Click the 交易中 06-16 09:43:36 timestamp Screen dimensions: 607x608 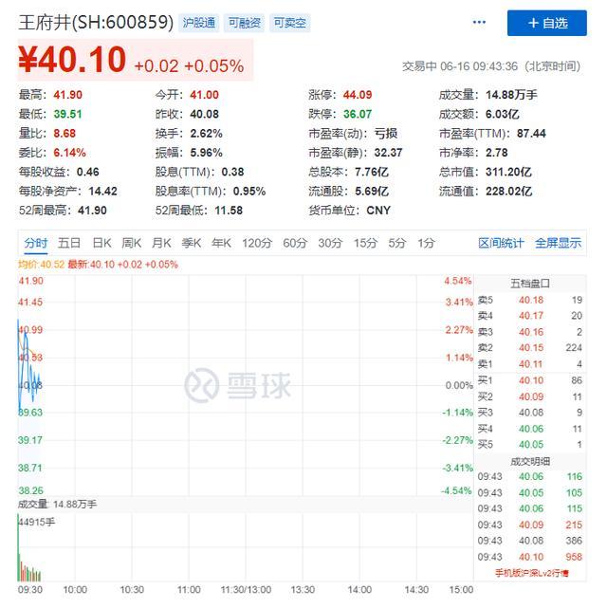491,66
